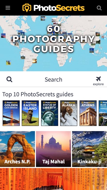Click the 60 Photography Guides banner

[x=53, y=39]
